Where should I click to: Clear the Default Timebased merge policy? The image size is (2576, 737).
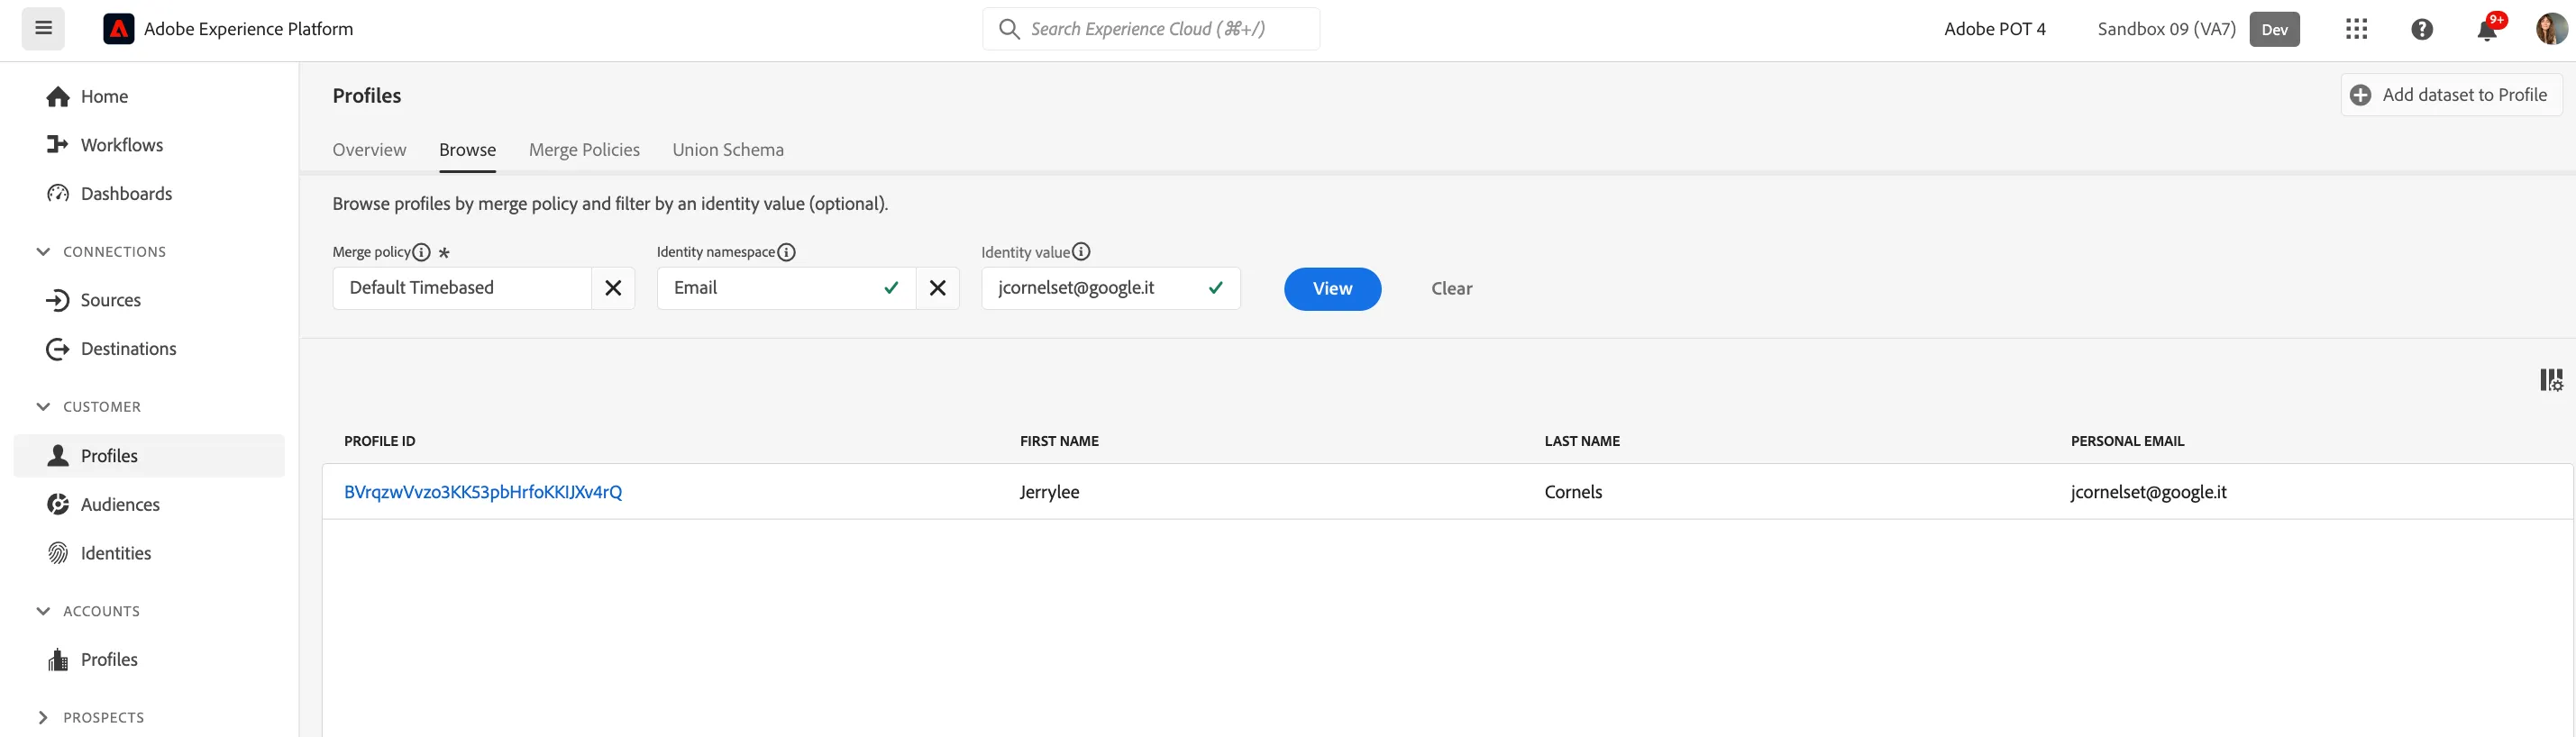click(613, 288)
